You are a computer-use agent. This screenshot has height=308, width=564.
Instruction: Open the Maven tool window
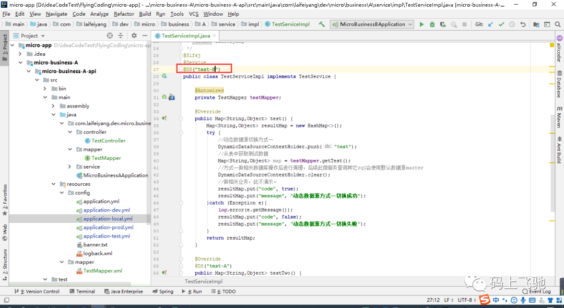pos(559,117)
